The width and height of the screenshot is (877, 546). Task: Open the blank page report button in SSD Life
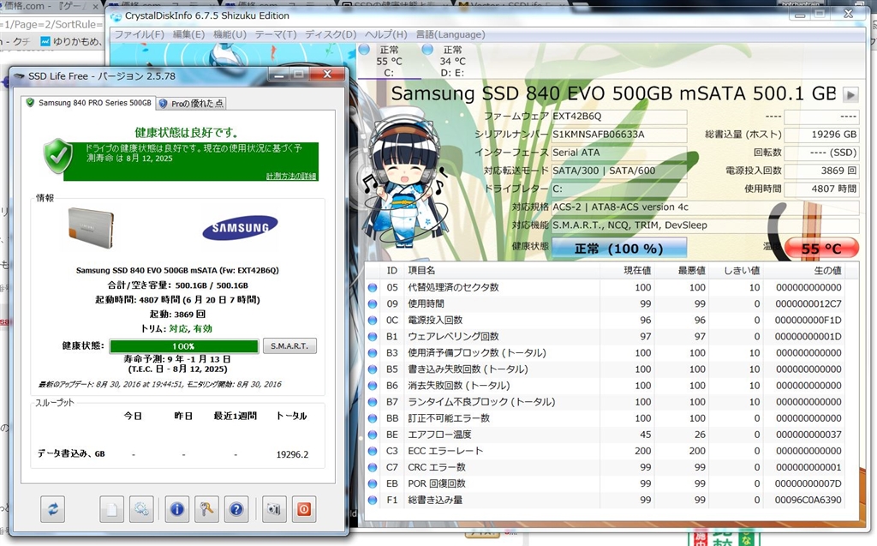[112, 509]
